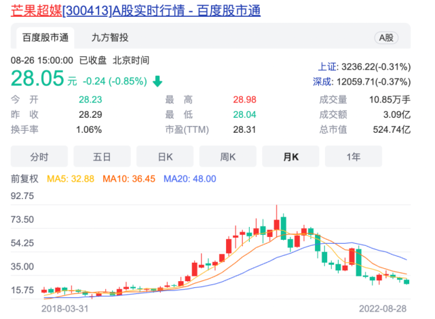Select the 周K chart period

(227, 156)
